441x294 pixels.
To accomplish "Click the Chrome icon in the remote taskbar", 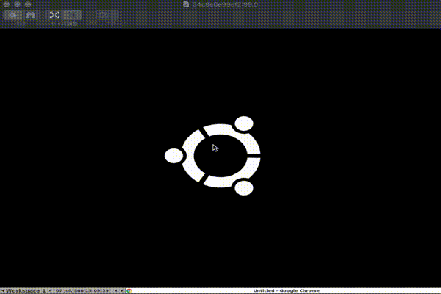I will (129, 290).
